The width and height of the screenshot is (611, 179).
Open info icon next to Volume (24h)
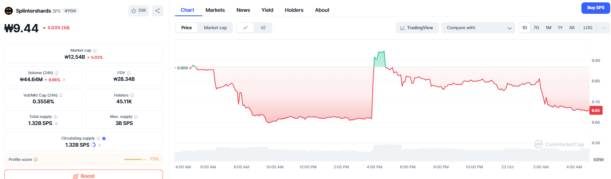point(57,73)
